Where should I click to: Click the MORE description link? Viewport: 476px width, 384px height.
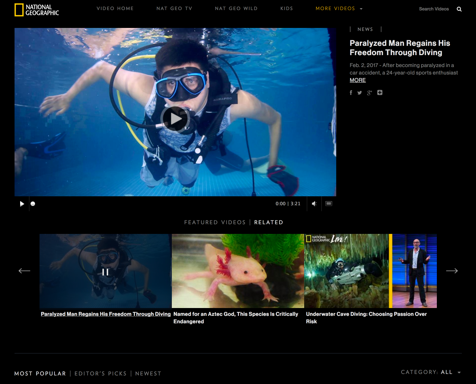[x=357, y=80]
